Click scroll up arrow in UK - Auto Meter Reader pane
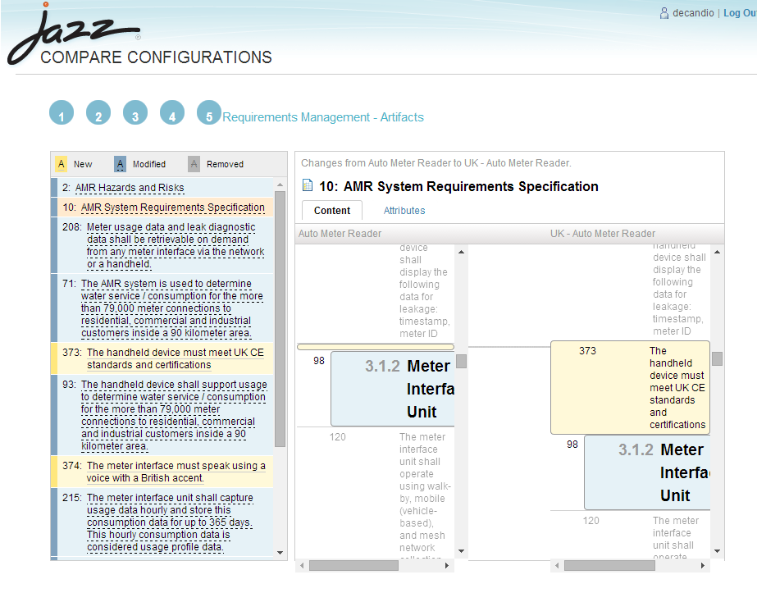 pos(718,252)
